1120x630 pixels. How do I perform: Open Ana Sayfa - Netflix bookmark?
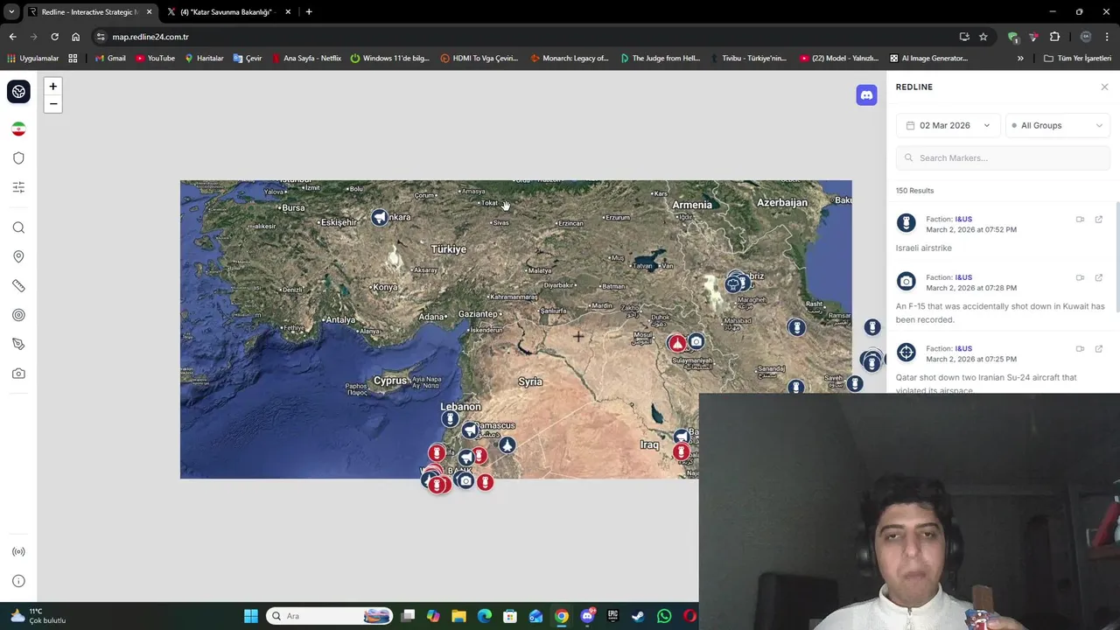tap(306, 59)
